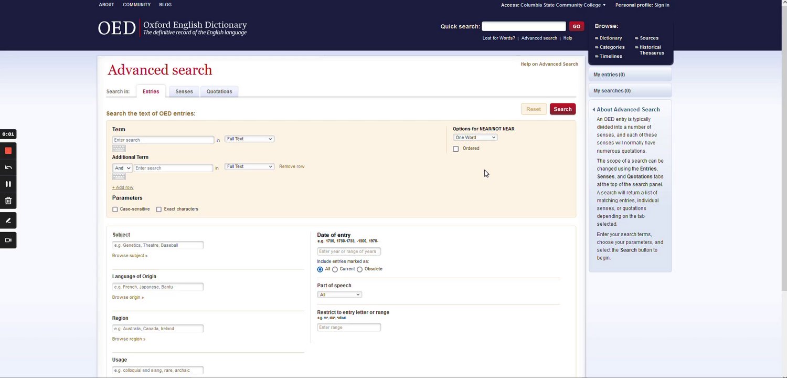Click the Date of entry year field
Image resolution: width=787 pixels, height=378 pixels.
[349, 251]
